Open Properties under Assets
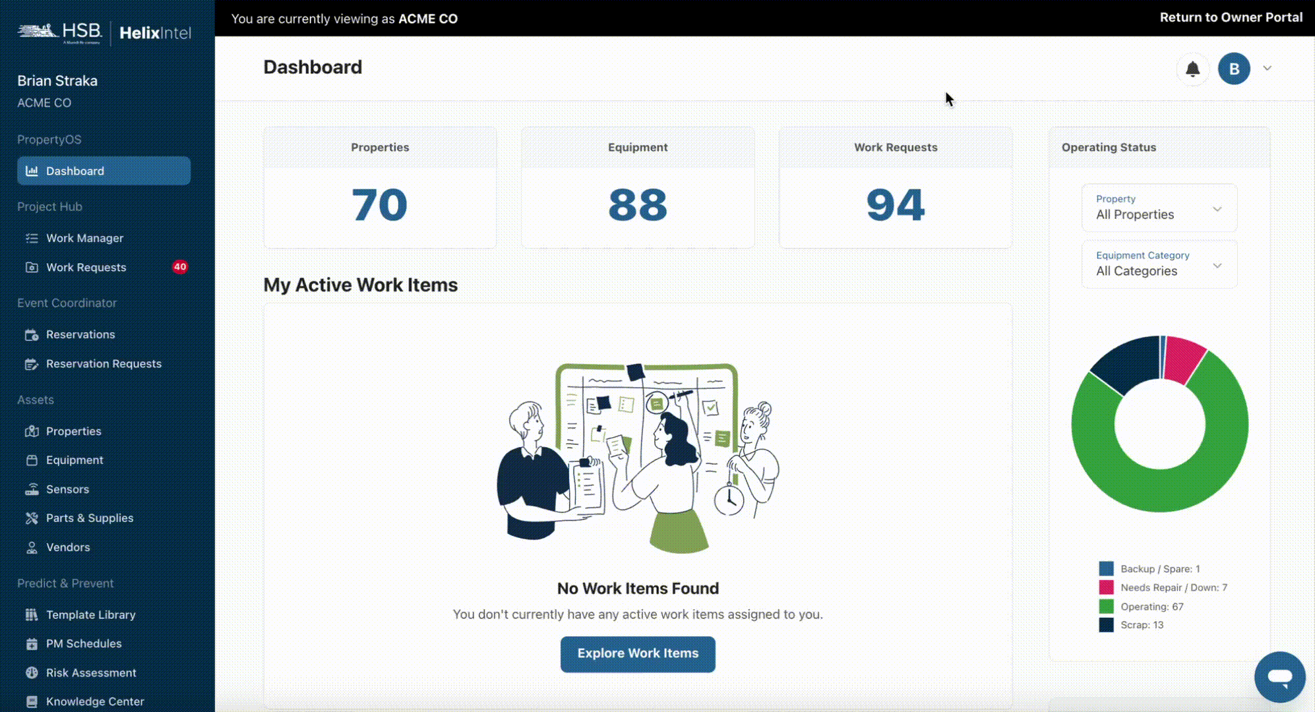This screenshot has width=1315, height=712. tap(74, 431)
